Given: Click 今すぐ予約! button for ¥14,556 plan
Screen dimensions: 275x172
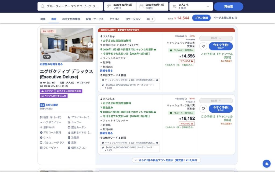Looking at the screenshot, I should tap(221, 46).
